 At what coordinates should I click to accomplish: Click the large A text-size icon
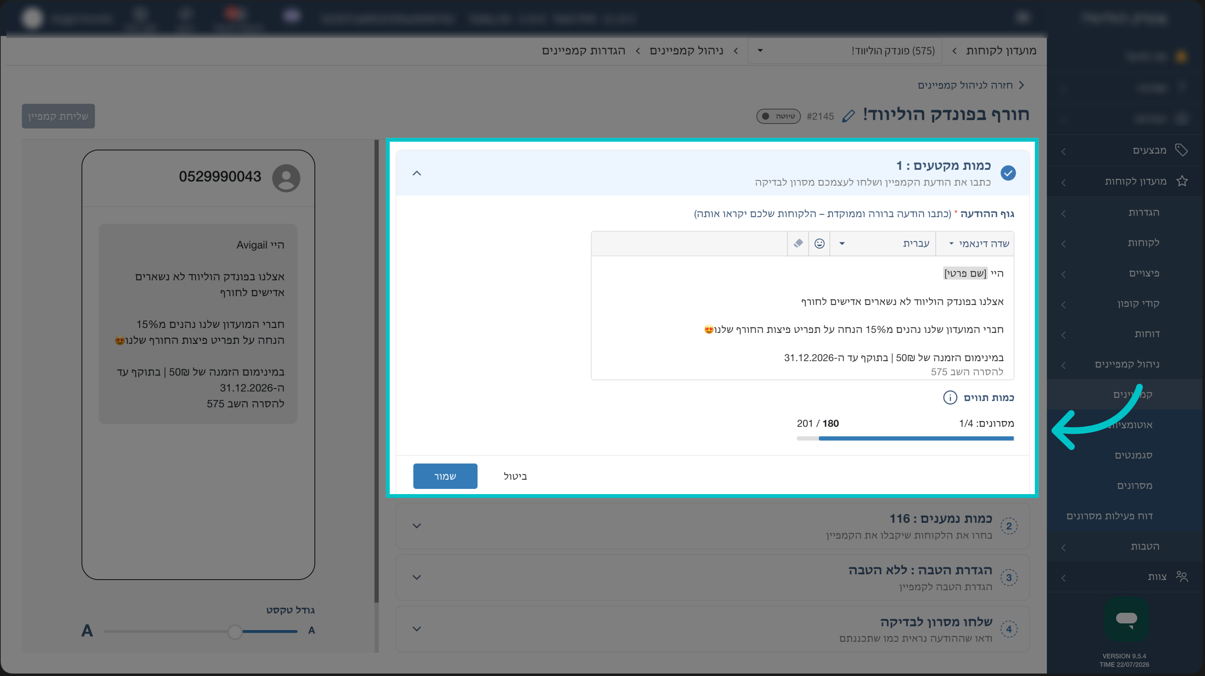point(87,631)
